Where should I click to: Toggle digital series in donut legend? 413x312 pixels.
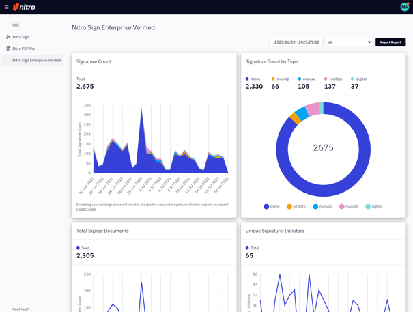coord(373,206)
